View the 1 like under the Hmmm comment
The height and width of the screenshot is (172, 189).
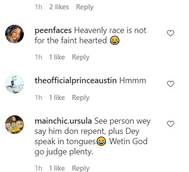57,98
